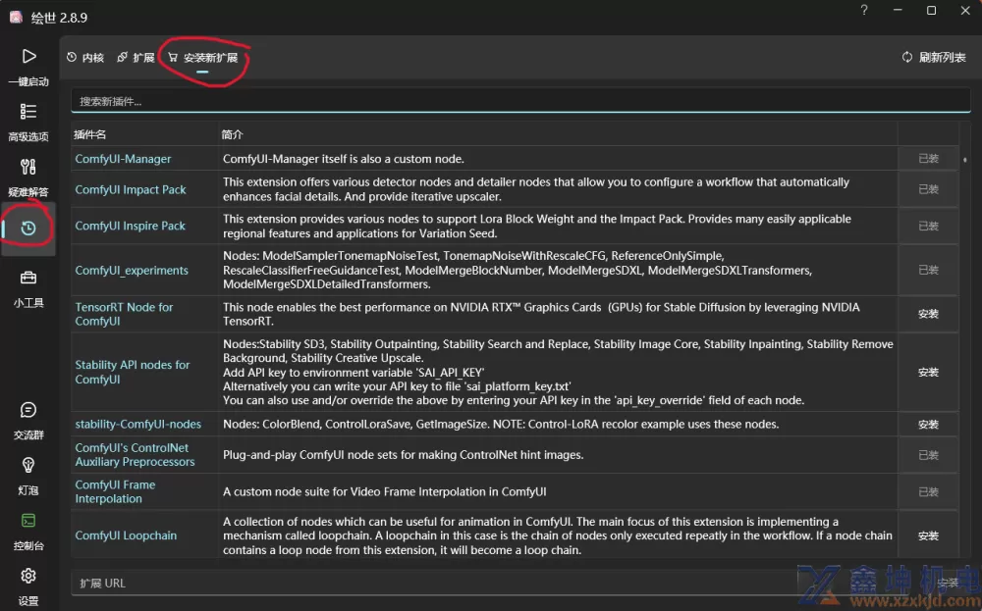Select the text "ComfyUI-Manager itself is also a custom node."
Screen dimensions: 982x611
343,159
